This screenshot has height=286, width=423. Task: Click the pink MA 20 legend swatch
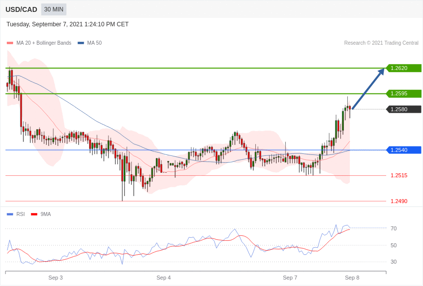10,43
